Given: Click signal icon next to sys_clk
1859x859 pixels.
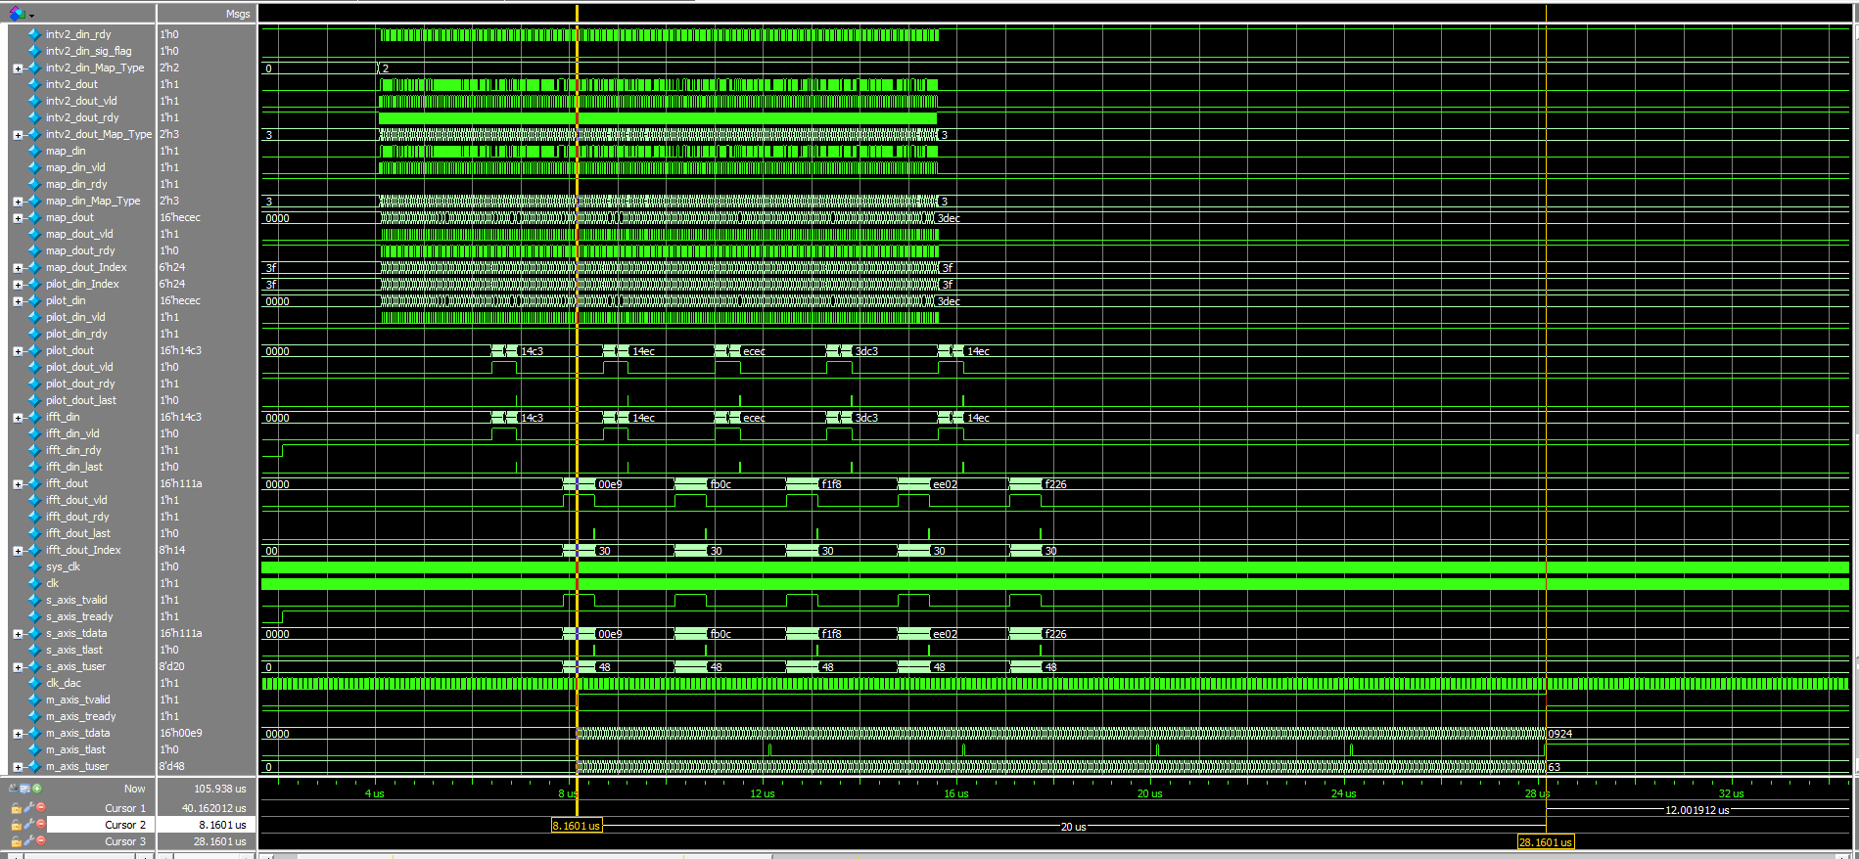Looking at the screenshot, I should pyautogui.click(x=34, y=566).
